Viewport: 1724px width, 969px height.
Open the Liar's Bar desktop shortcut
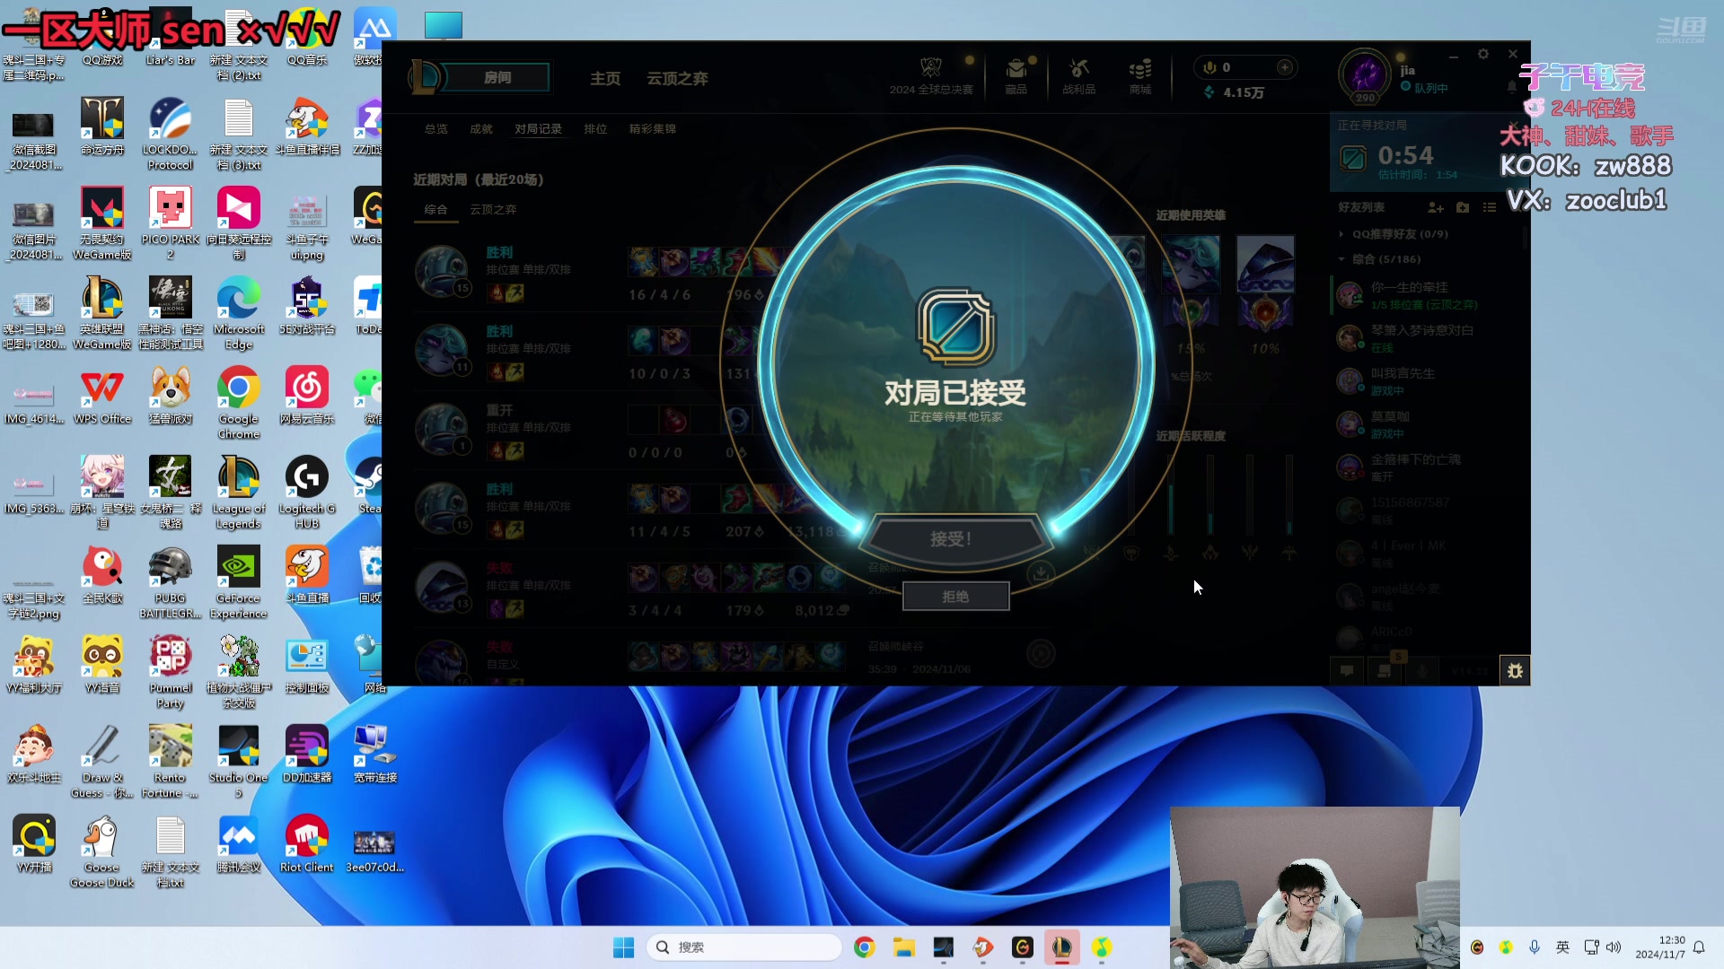[x=170, y=36]
